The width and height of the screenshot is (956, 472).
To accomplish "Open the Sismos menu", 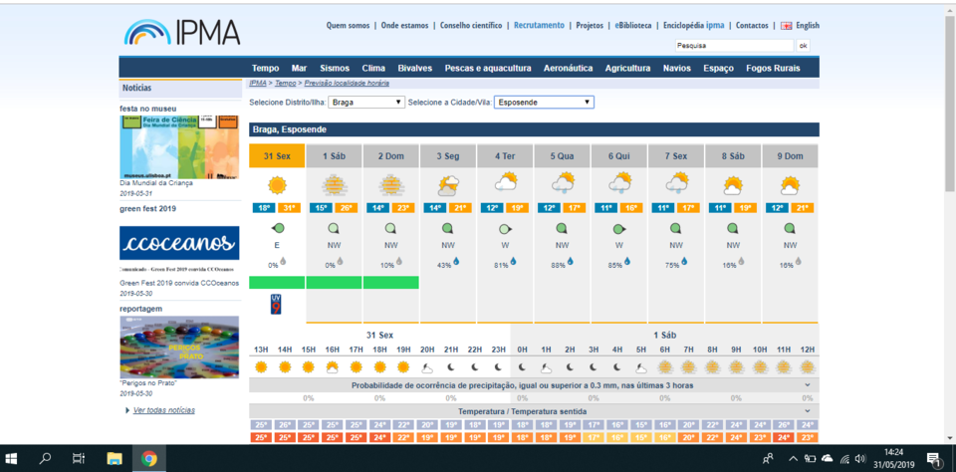I will click(334, 68).
